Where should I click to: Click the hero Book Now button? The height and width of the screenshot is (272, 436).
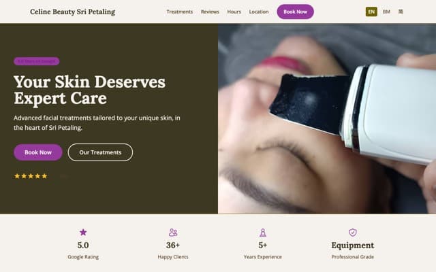[x=38, y=152]
